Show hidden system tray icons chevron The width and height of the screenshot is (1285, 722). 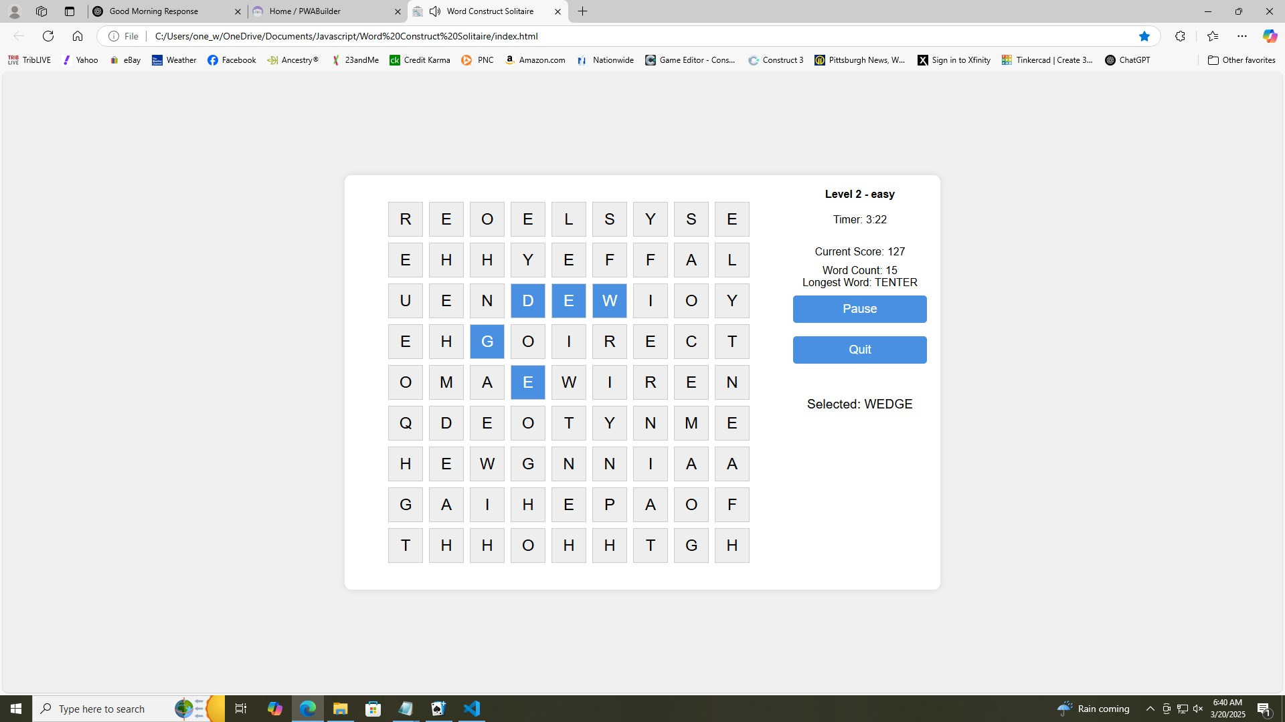point(1150,709)
